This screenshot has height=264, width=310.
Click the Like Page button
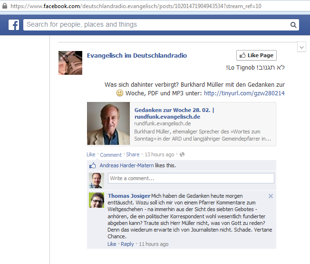(256, 55)
